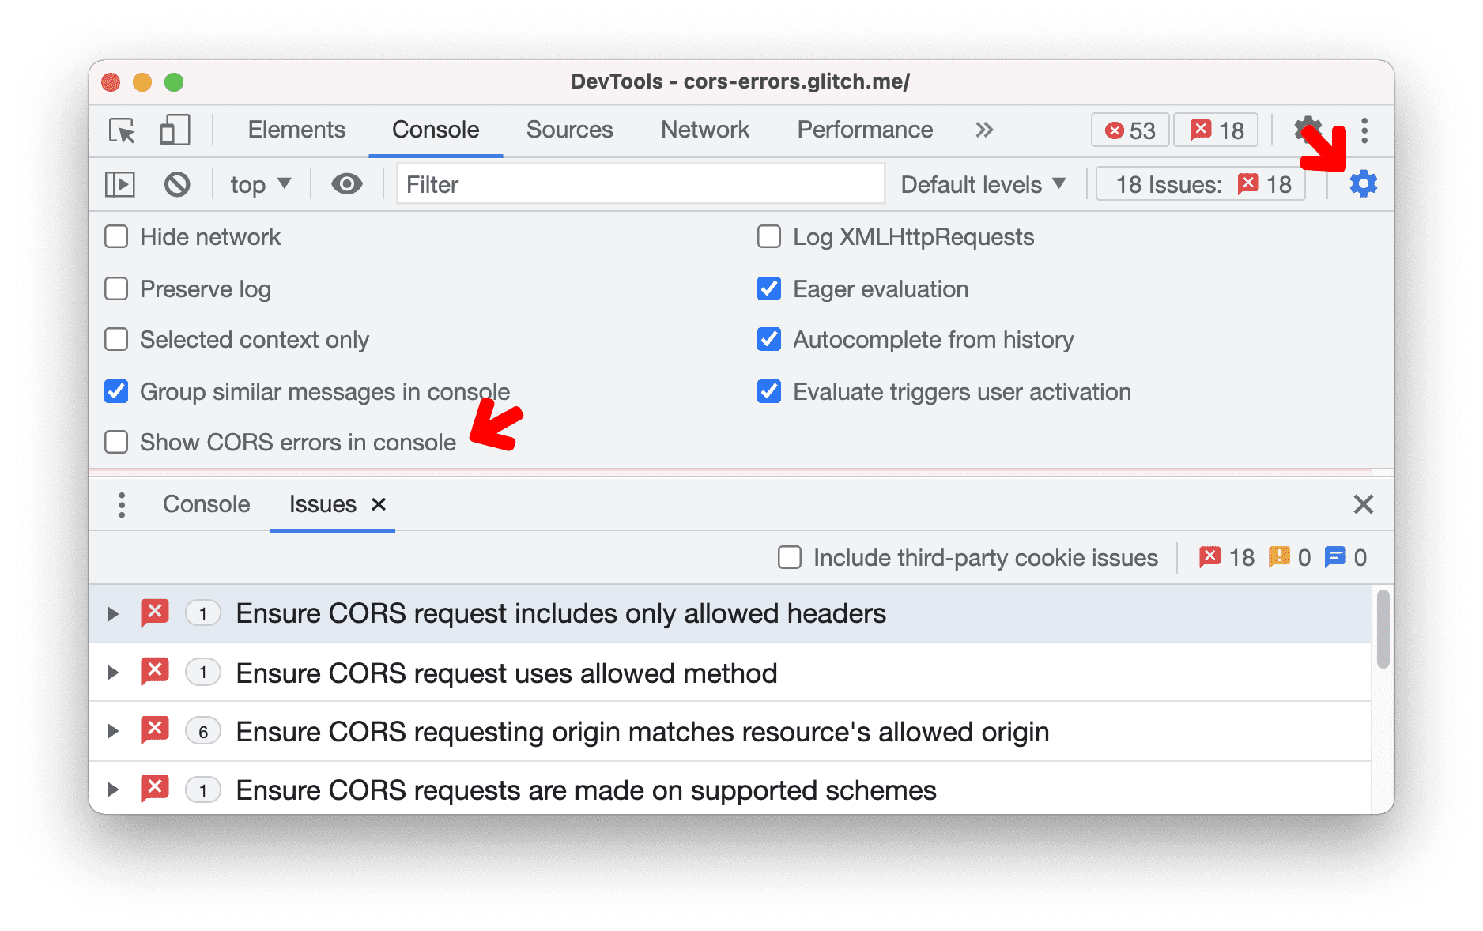Open the customize DevTools three-dot menu
1483x931 pixels.
[x=1364, y=130]
